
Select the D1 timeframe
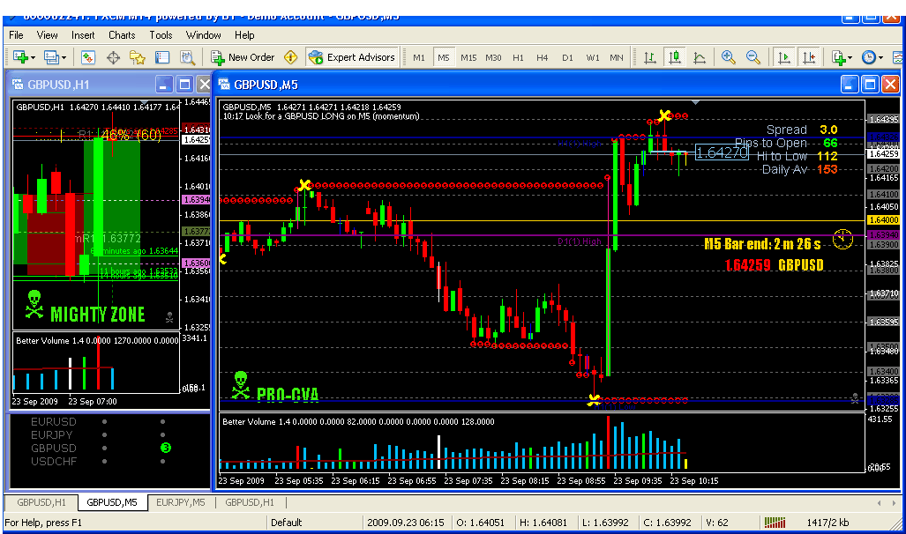click(567, 57)
